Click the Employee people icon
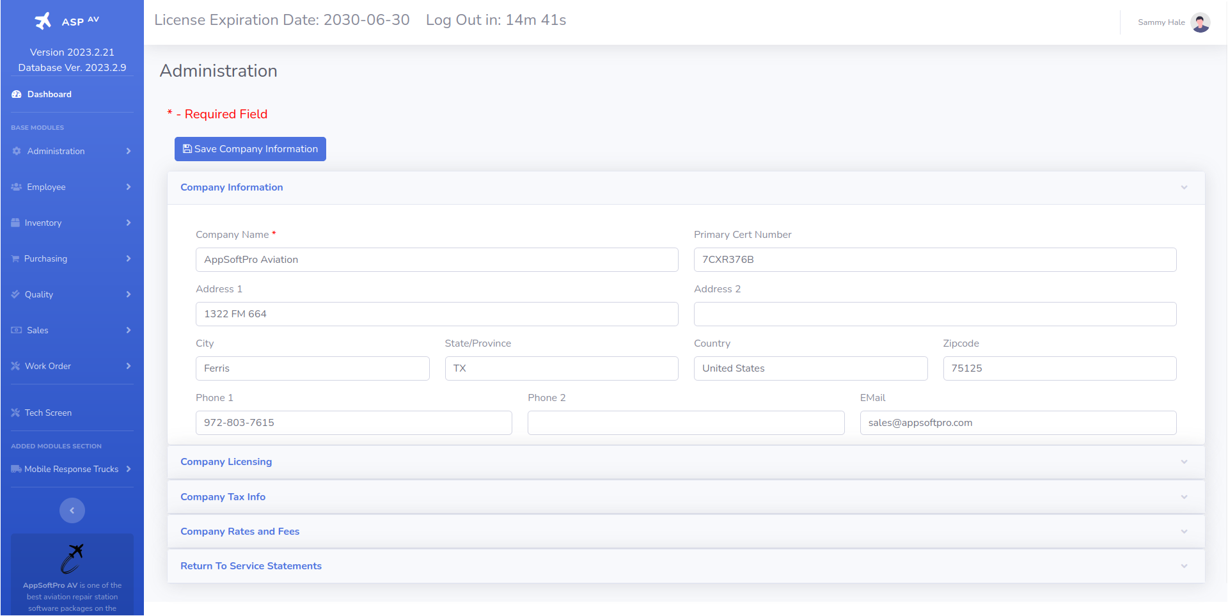Screen dimensions: 1228x616 click(x=17, y=187)
